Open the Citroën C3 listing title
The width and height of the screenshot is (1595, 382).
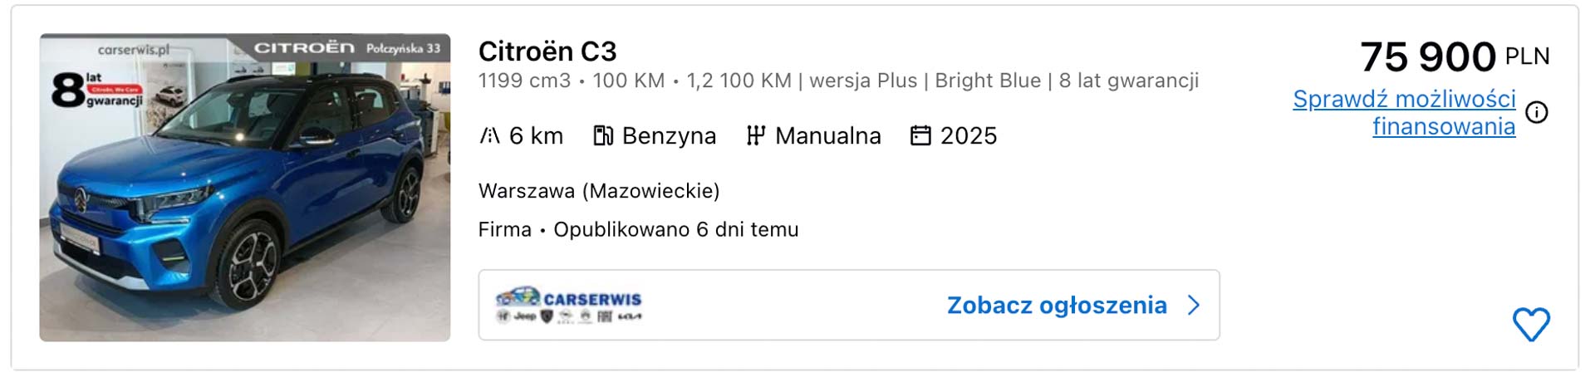click(x=547, y=51)
